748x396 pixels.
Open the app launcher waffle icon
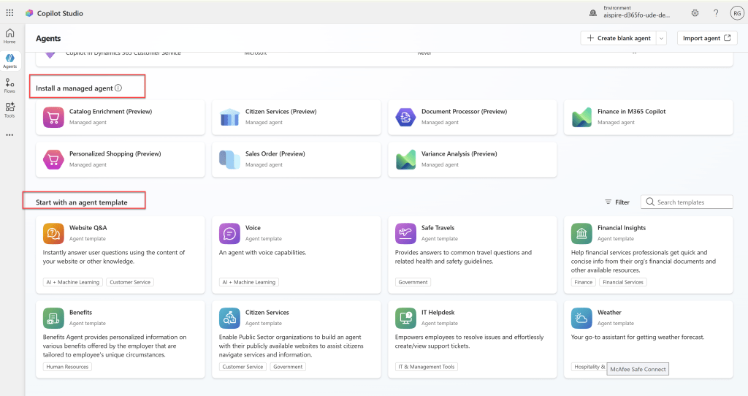click(9, 13)
